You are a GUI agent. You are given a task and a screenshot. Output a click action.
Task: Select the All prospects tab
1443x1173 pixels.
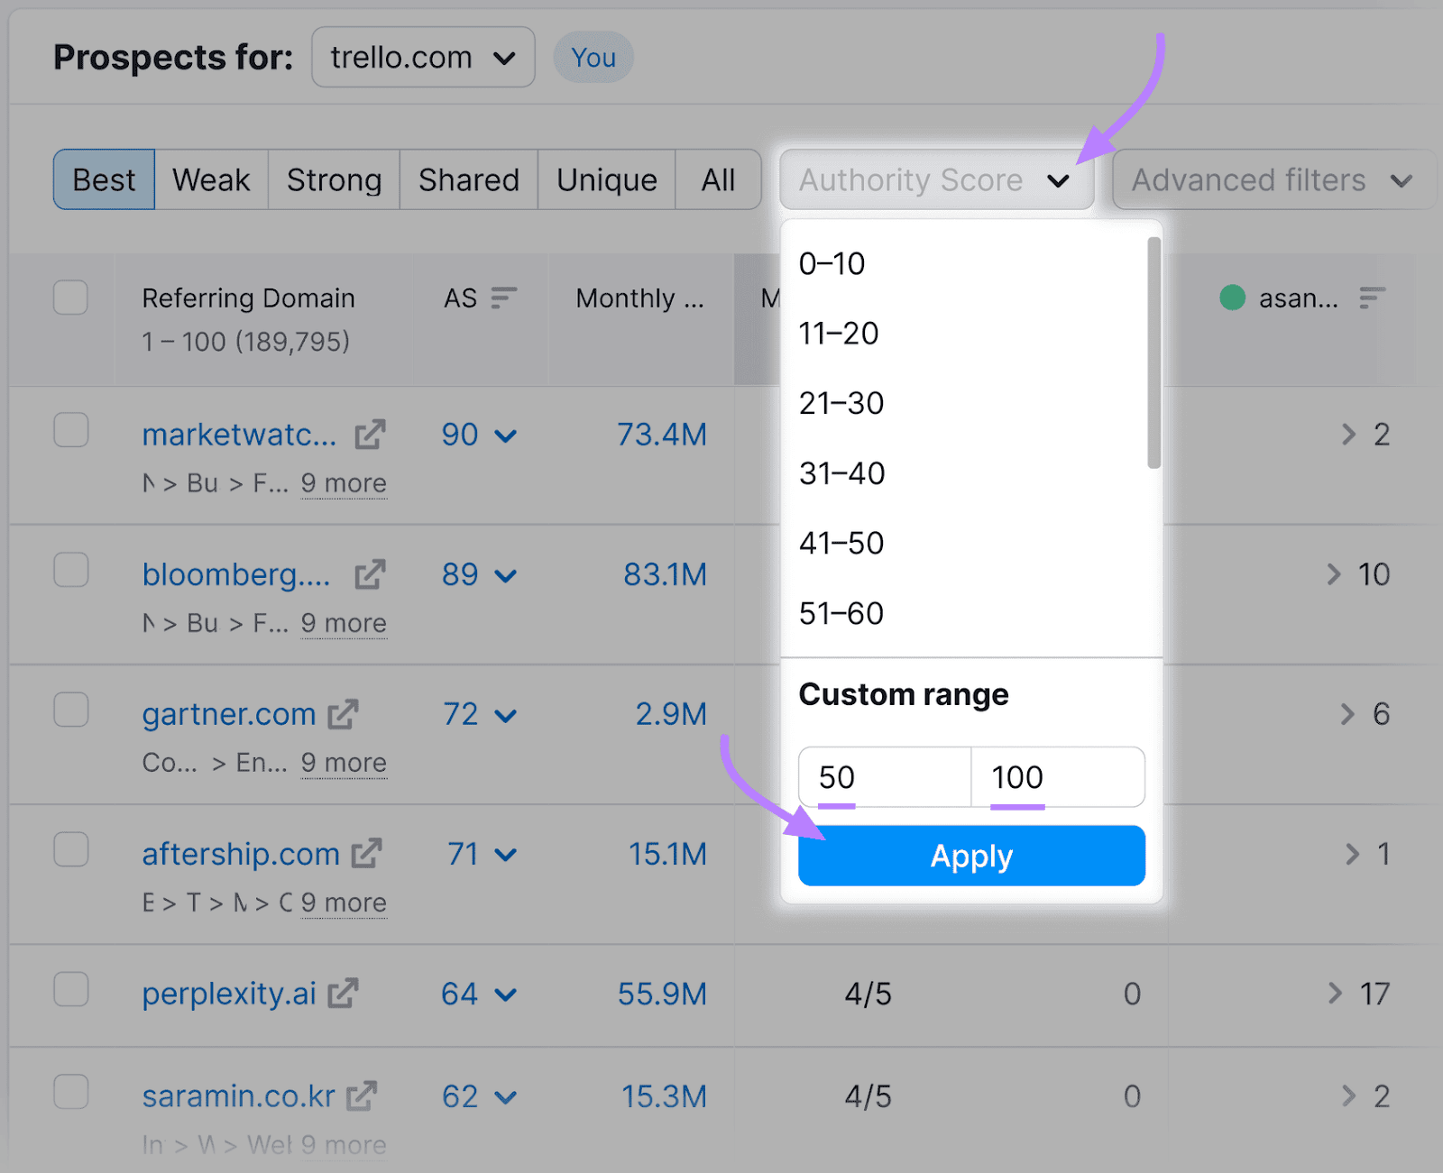(717, 179)
